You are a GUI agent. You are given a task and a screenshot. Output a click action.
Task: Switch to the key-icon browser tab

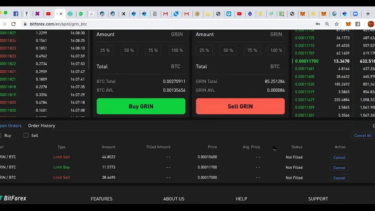pyautogui.click(x=27, y=14)
